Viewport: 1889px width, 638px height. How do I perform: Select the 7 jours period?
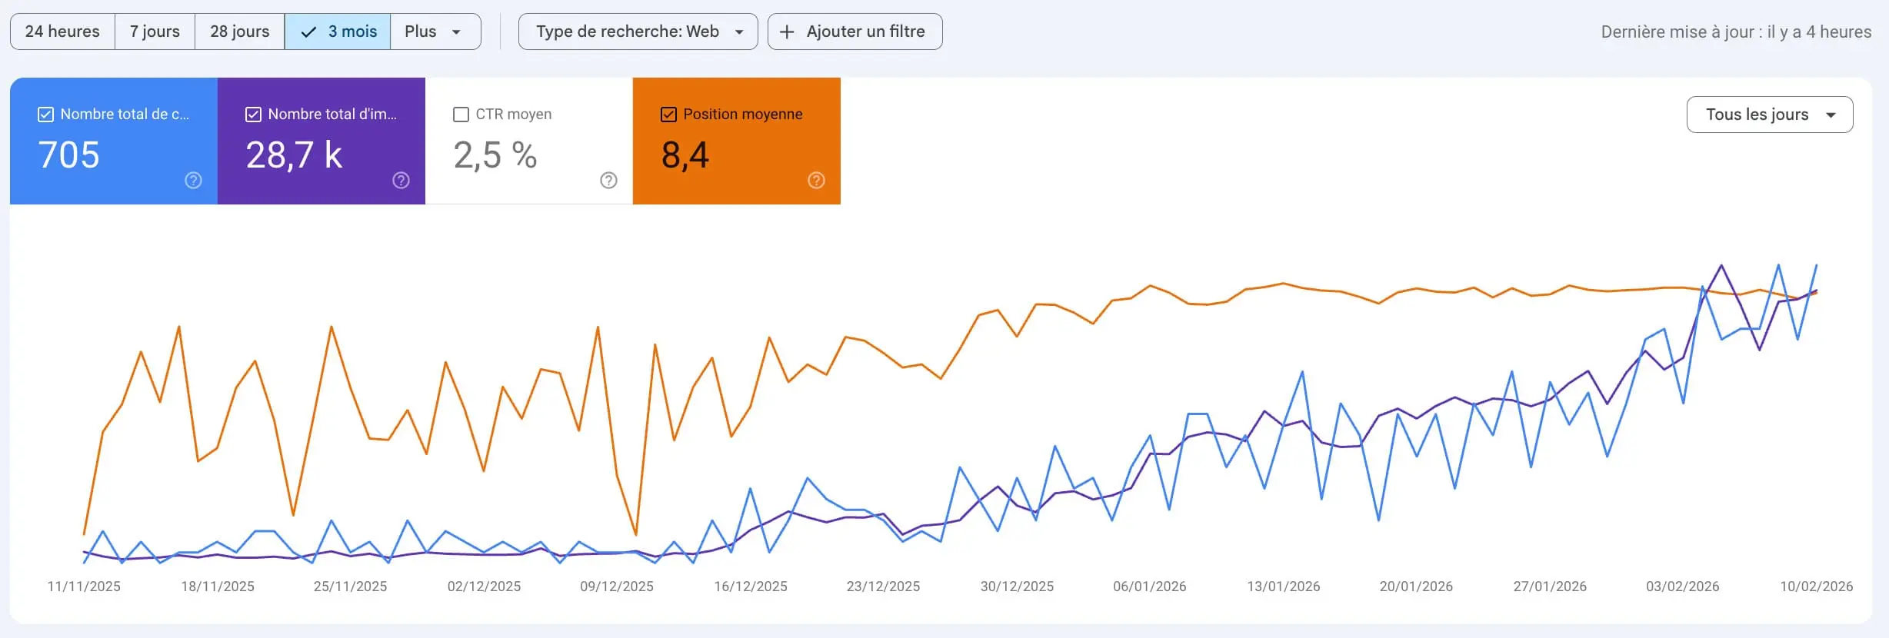click(x=155, y=32)
